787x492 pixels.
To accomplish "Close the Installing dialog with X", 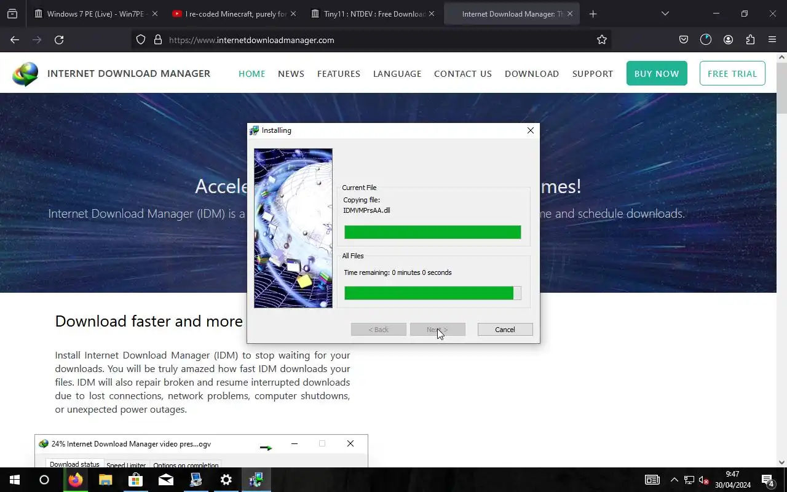I will (x=530, y=130).
